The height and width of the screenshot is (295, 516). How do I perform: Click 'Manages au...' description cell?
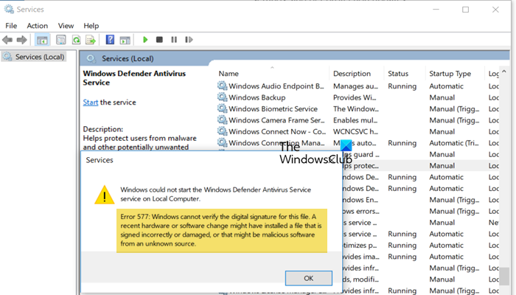click(x=356, y=86)
